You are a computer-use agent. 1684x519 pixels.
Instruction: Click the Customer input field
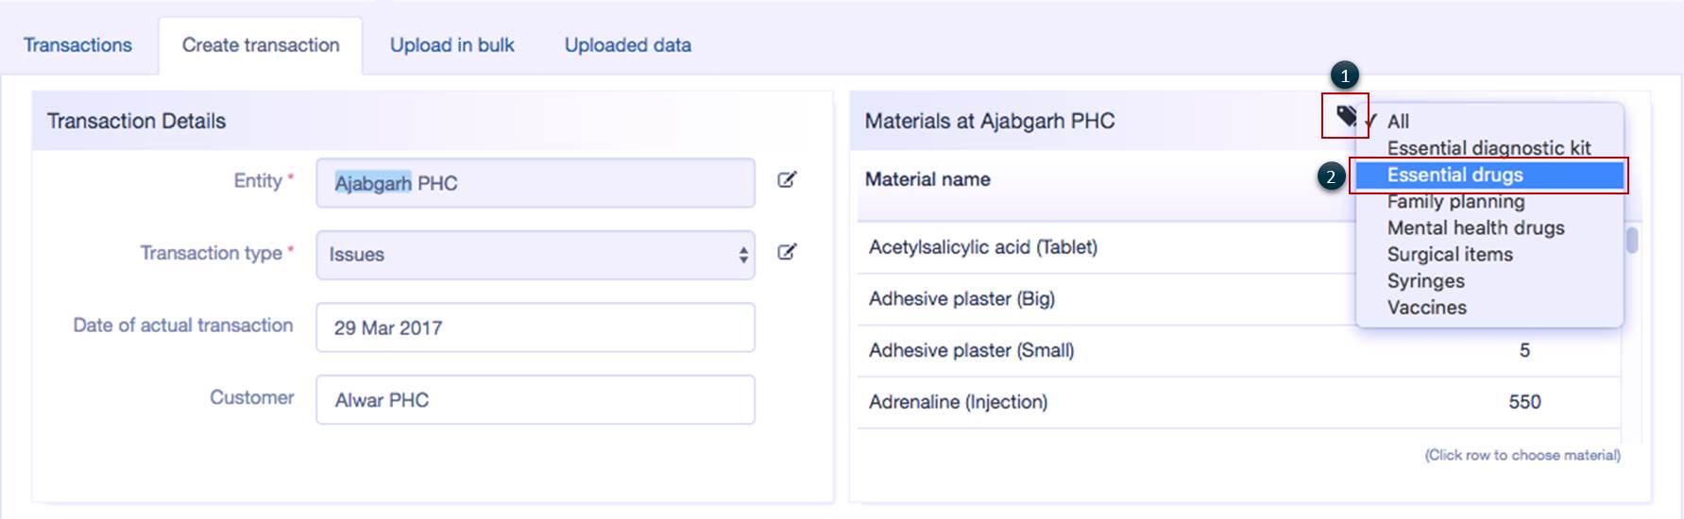(x=535, y=400)
